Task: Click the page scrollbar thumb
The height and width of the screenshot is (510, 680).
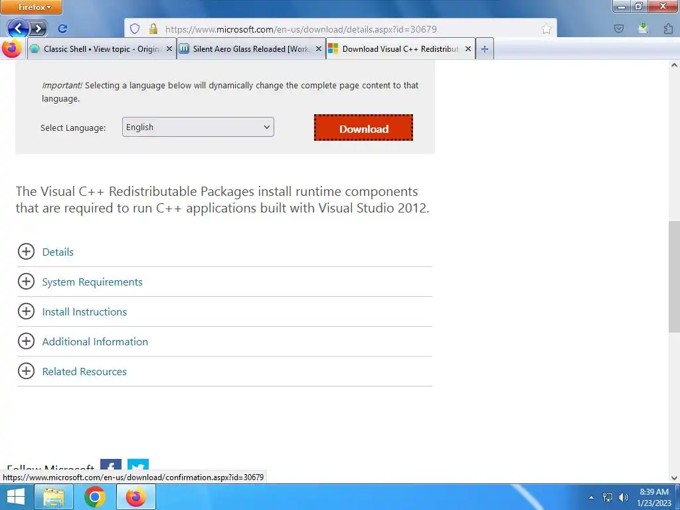Action: (x=674, y=276)
